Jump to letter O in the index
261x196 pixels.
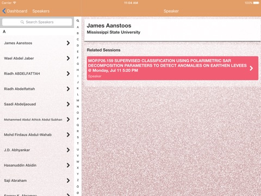tap(78, 113)
